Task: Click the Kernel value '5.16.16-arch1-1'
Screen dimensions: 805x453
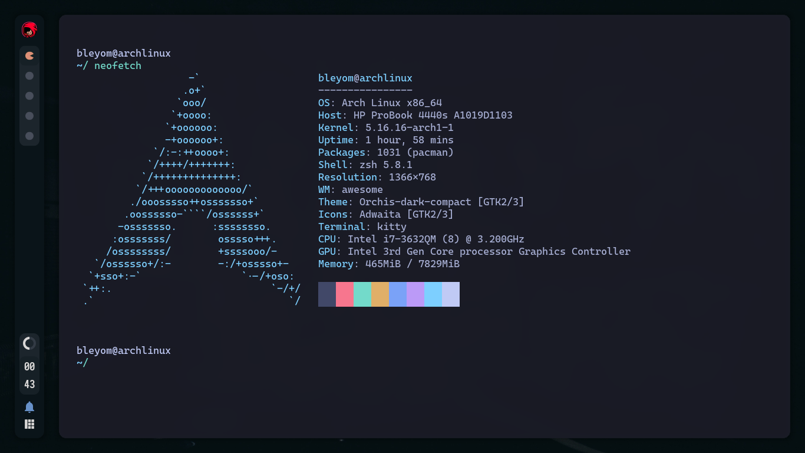Action: pos(410,127)
